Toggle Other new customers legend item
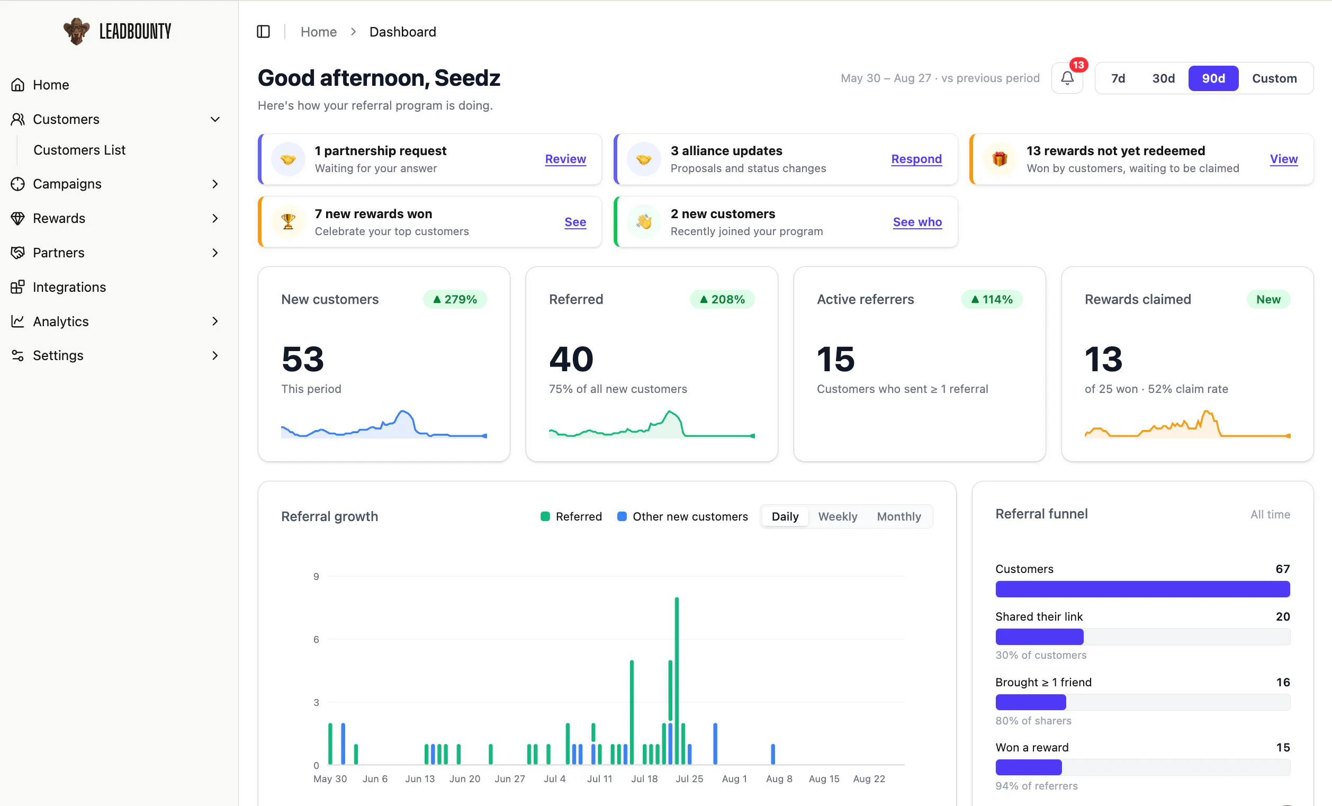Screen dimensions: 1332x806 (x=682, y=516)
